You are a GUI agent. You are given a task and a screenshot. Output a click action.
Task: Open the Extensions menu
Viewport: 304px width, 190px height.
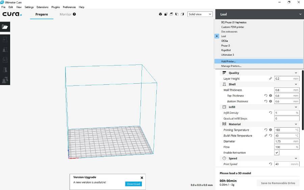click(43, 7)
